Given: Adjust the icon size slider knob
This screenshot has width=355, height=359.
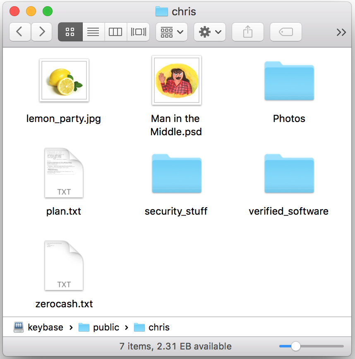Looking at the screenshot, I should click(x=296, y=346).
